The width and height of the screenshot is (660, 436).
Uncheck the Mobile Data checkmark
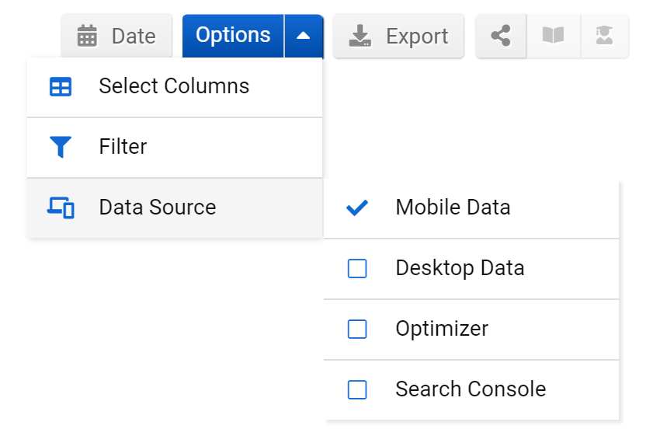[357, 208]
